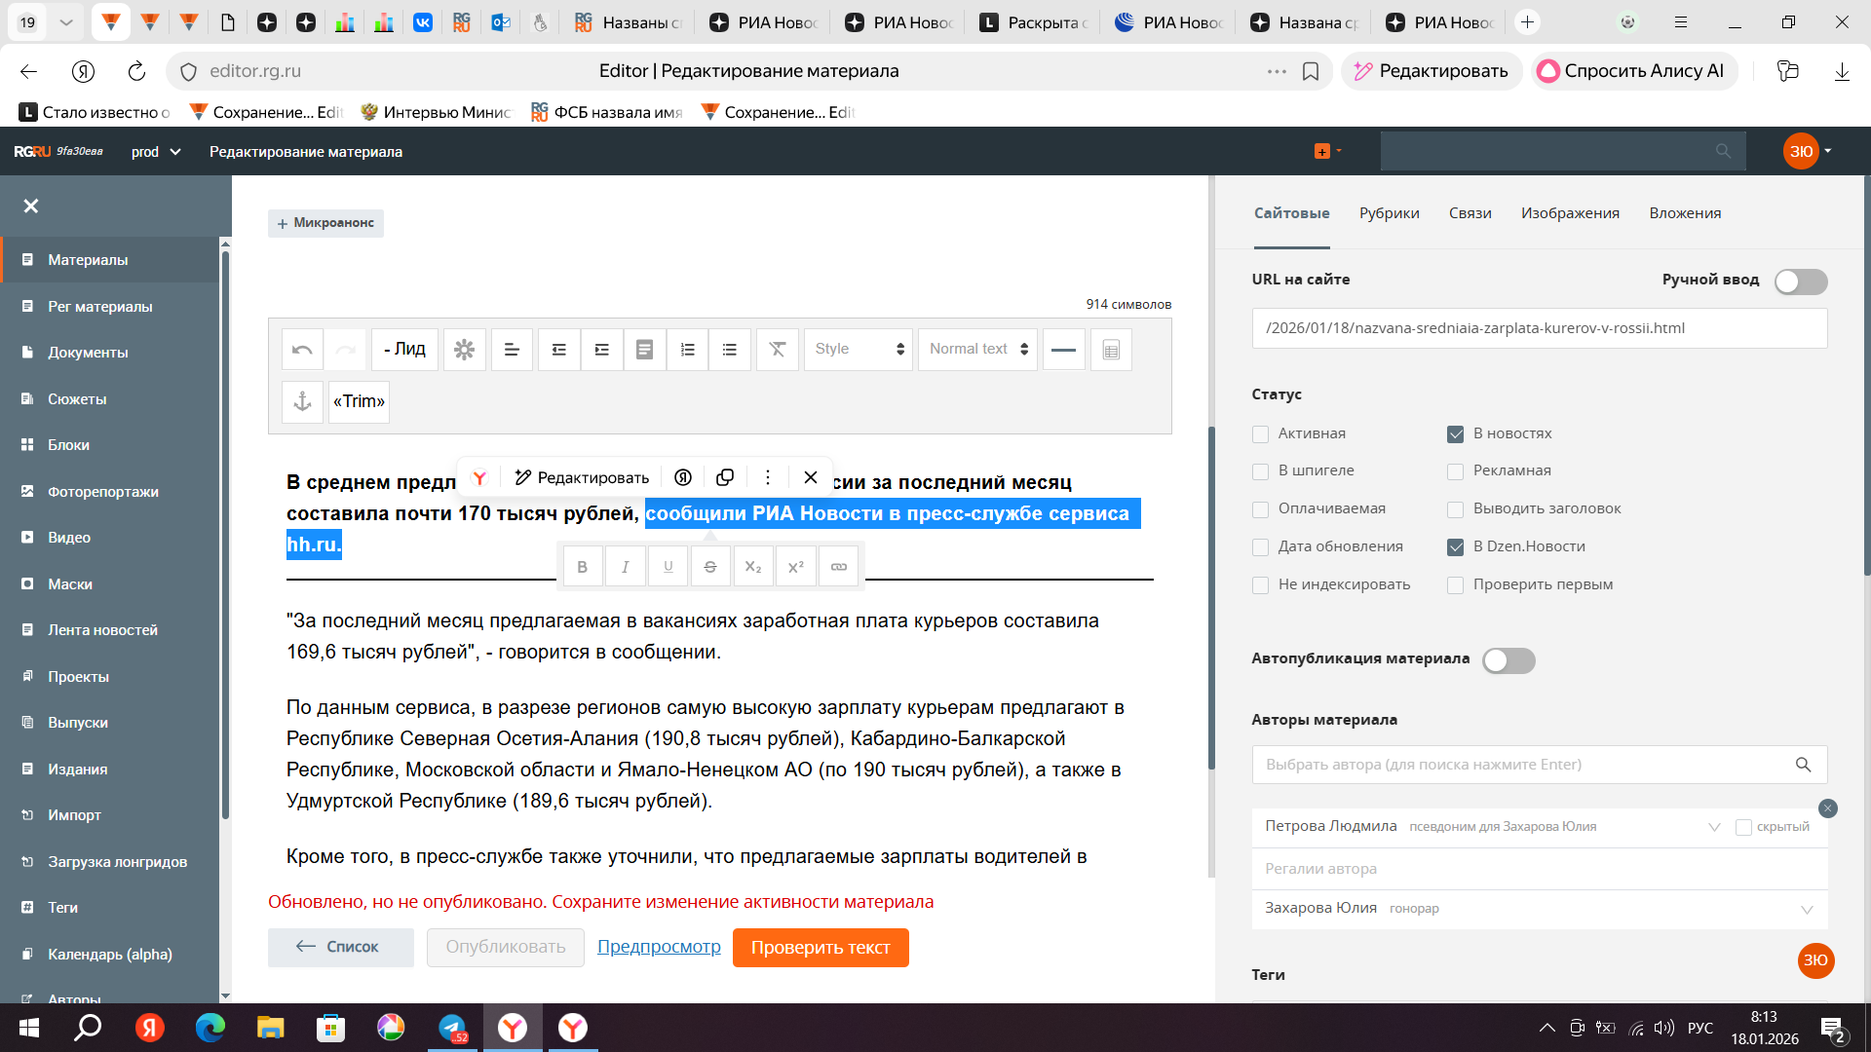Open Лента новостей in sidebar menu
The height and width of the screenshot is (1052, 1871).
(102, 630)
